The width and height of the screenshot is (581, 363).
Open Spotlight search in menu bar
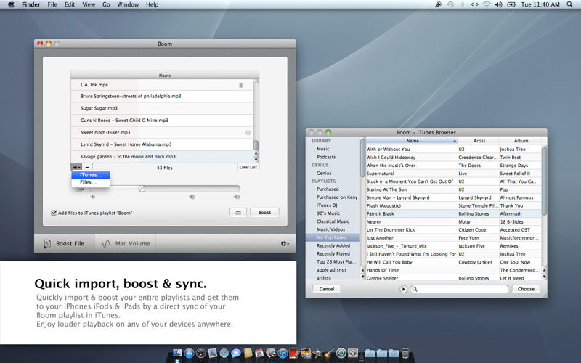569,4
